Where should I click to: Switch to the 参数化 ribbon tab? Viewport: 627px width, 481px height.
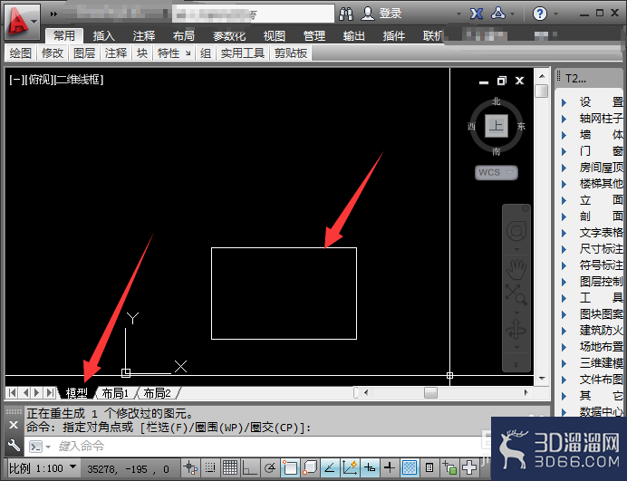(x=229, y=36)
